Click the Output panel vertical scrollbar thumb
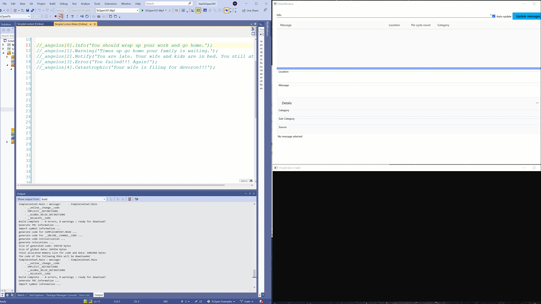541x304 pixels. click(254, 273)
